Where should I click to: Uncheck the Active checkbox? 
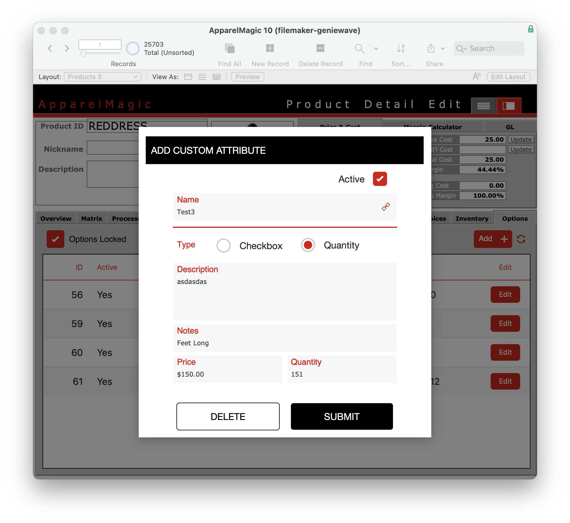click(380, 179)
